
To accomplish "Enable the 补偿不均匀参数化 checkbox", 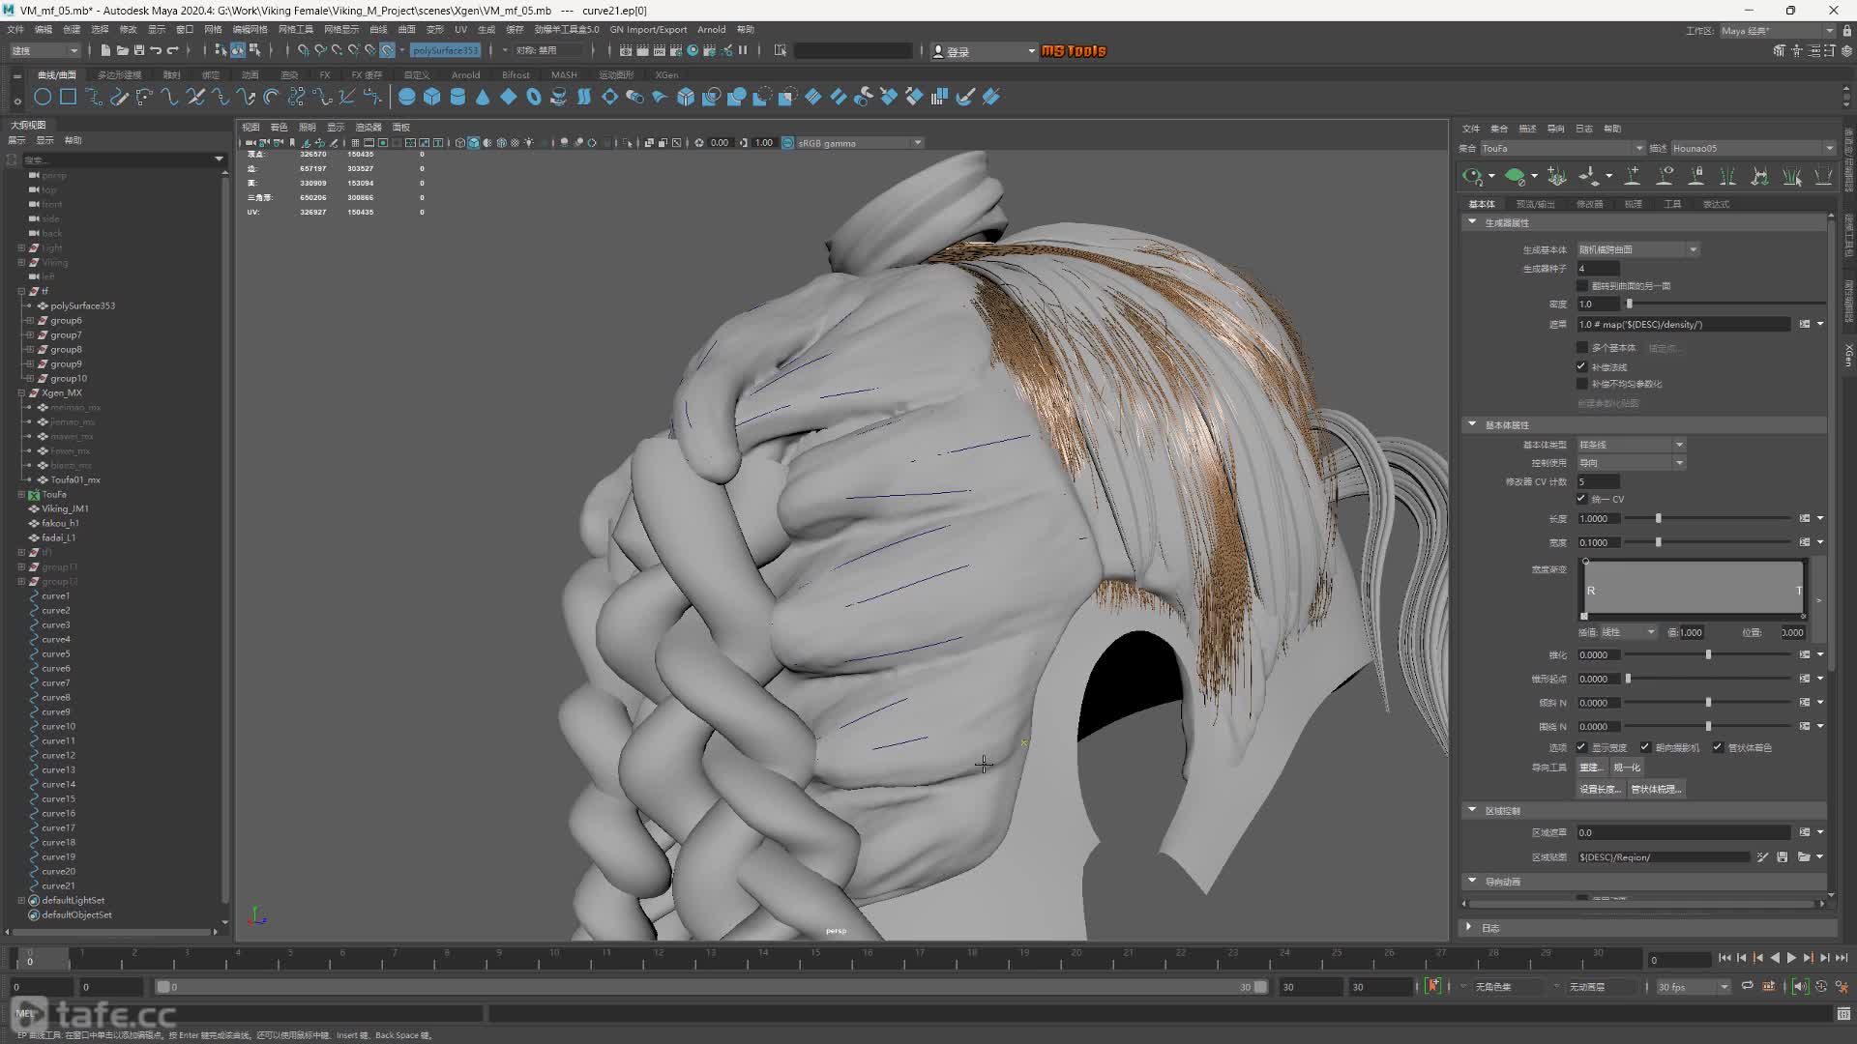I will pos(1582,384).
